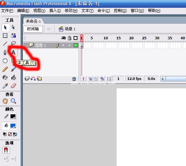Open the 命令(C) menu
The height and width of the screenshot is (166, 186).
(104, 11)
